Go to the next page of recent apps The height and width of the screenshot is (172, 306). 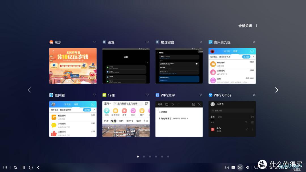277,90
